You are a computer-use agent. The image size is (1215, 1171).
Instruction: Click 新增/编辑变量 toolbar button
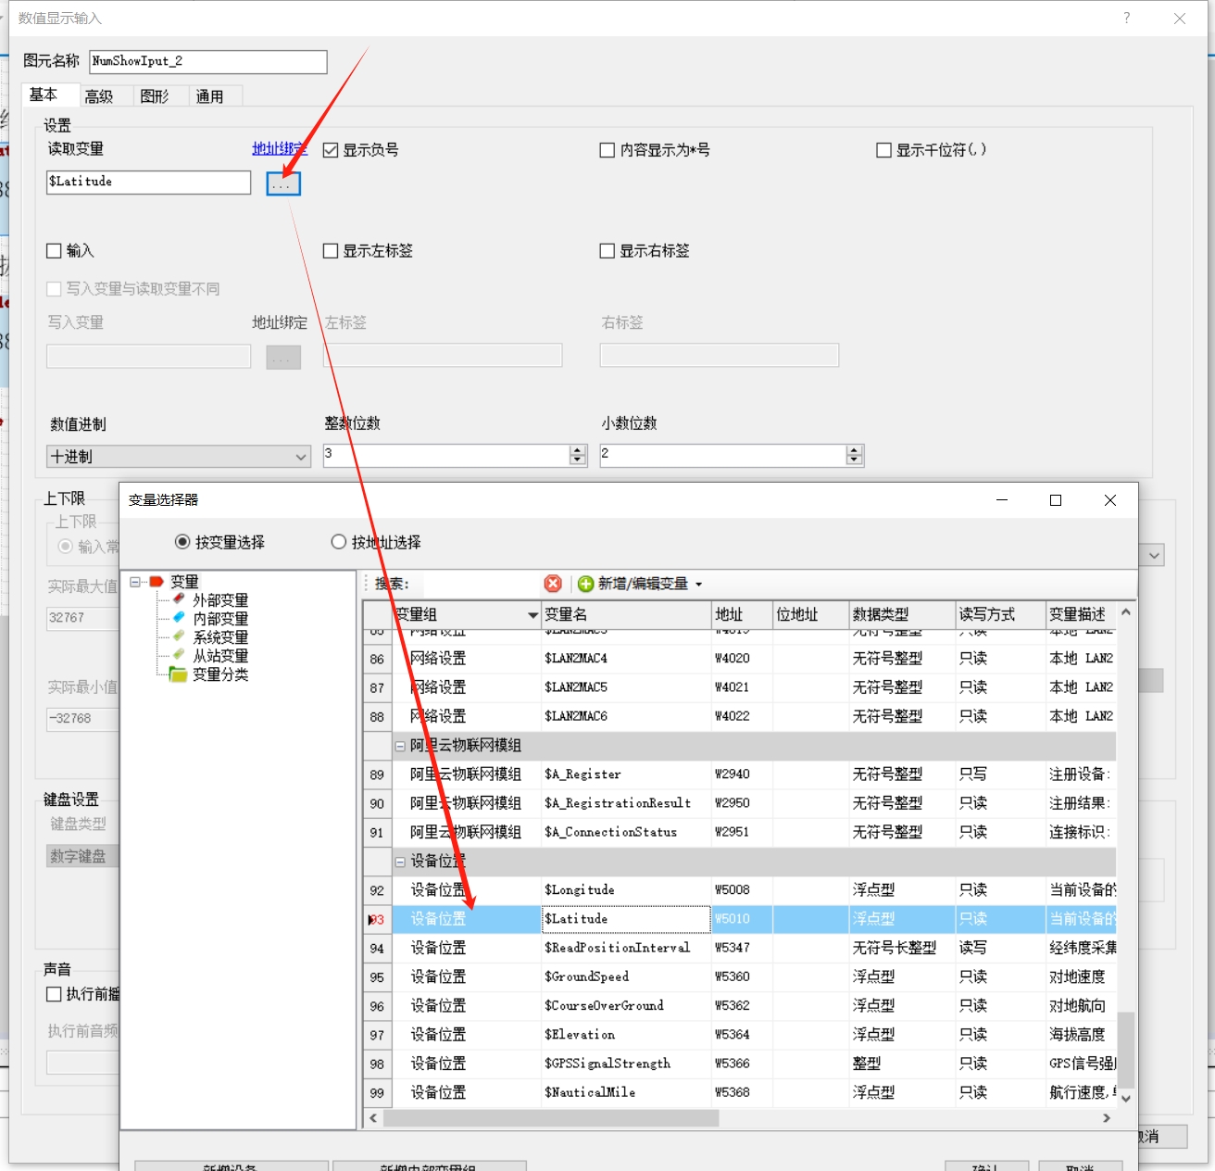641,584
